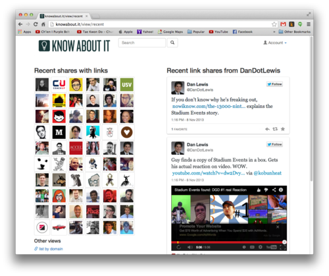Open Apps bookmark shortcut
329x276 pixels.
pyautogui.click(x=24, y=32)
